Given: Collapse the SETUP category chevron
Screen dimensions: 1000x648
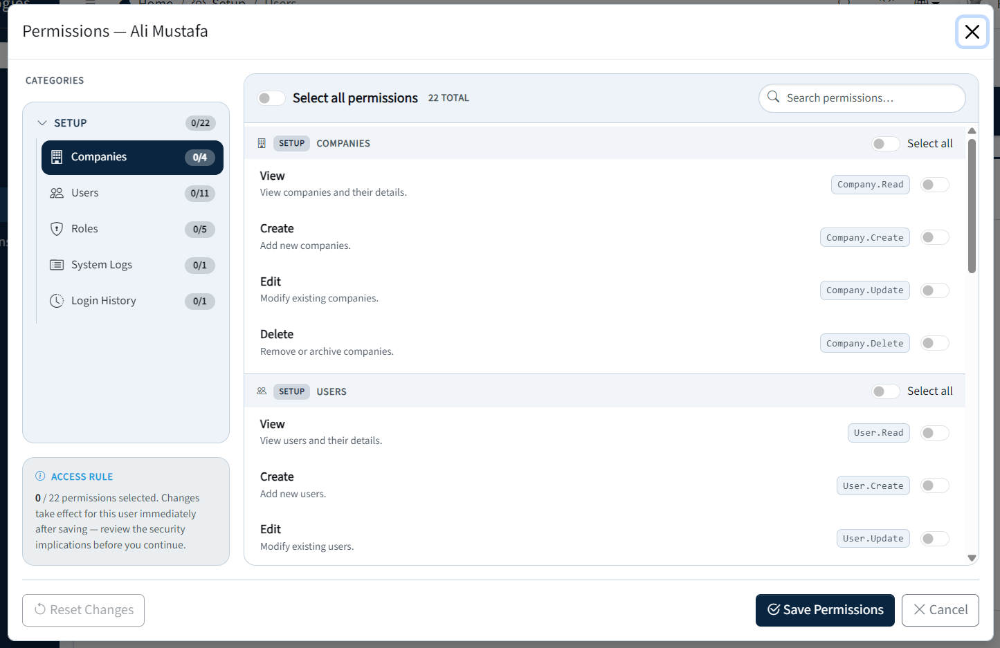Looking at the screenshot, I should point(42,123).
